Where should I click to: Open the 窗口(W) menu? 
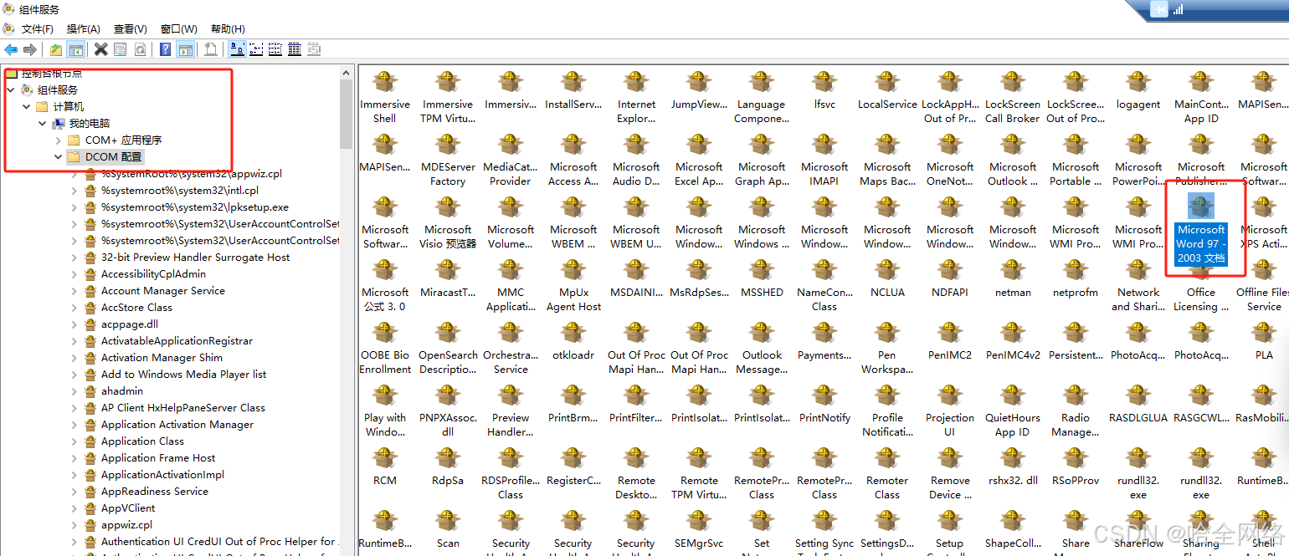(178, 28)
